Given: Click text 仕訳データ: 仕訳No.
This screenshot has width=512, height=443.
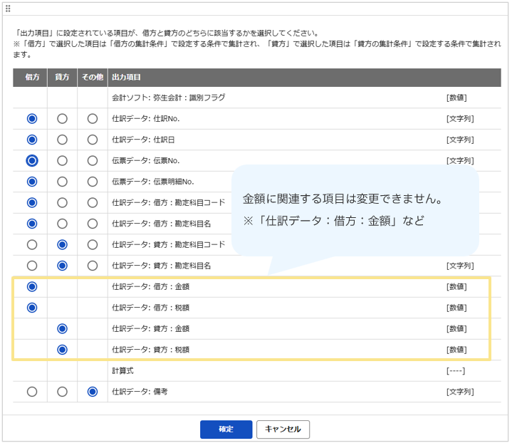Looking at the screenshot, I should [x=146, y=119].
